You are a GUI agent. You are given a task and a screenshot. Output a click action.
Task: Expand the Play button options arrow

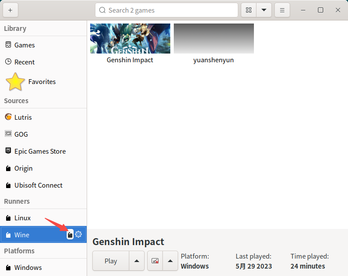click(x=137, y=261)
